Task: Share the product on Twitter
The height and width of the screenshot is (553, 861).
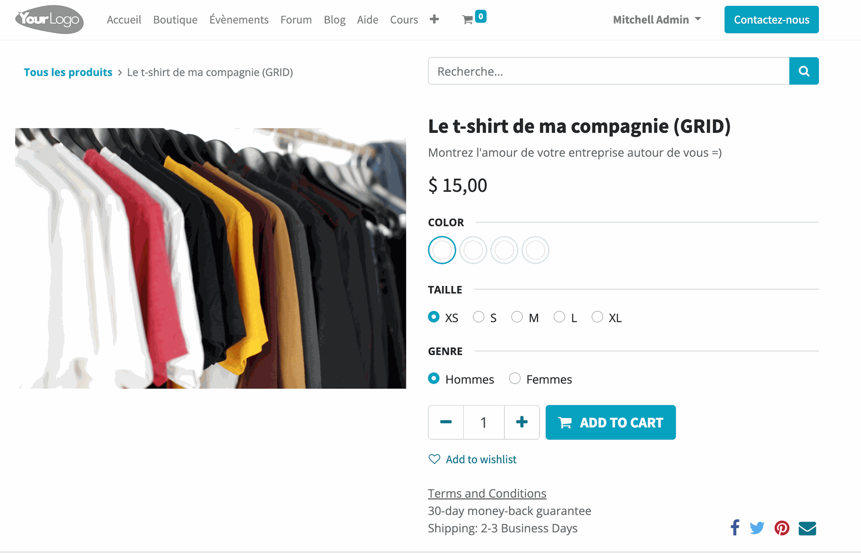Action: (757, 528)
